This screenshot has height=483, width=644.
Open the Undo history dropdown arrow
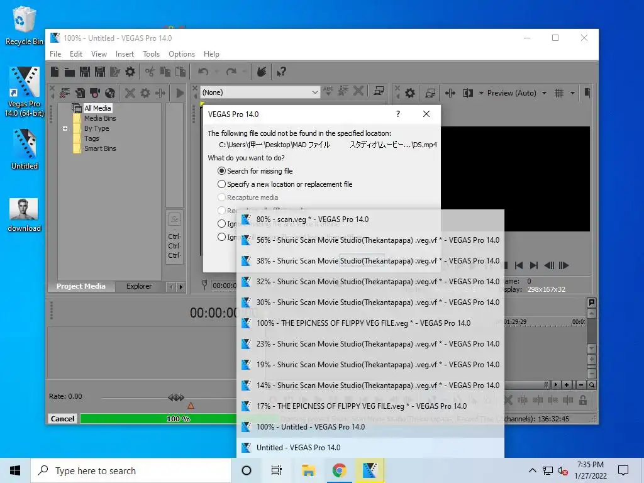click(x=216, y=72)
